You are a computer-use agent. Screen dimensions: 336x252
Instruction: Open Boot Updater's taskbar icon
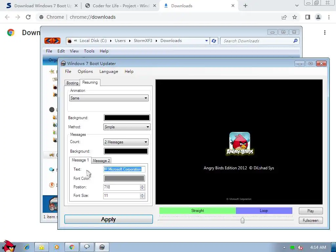[102, 247]
